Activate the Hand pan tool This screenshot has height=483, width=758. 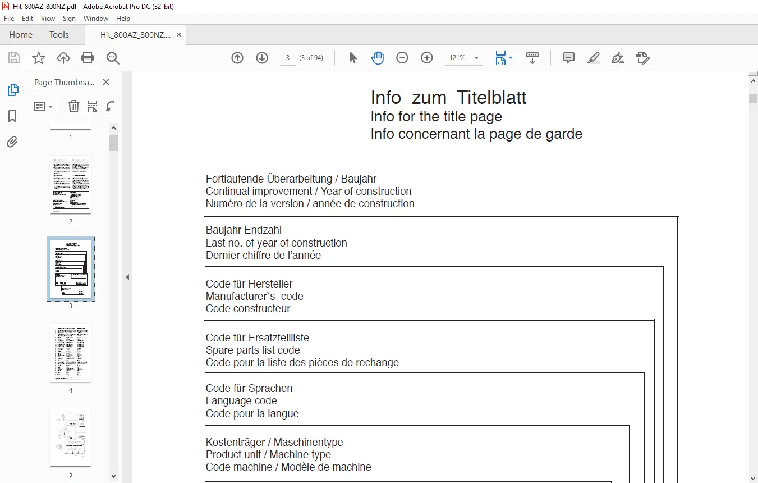coord(378,58)
